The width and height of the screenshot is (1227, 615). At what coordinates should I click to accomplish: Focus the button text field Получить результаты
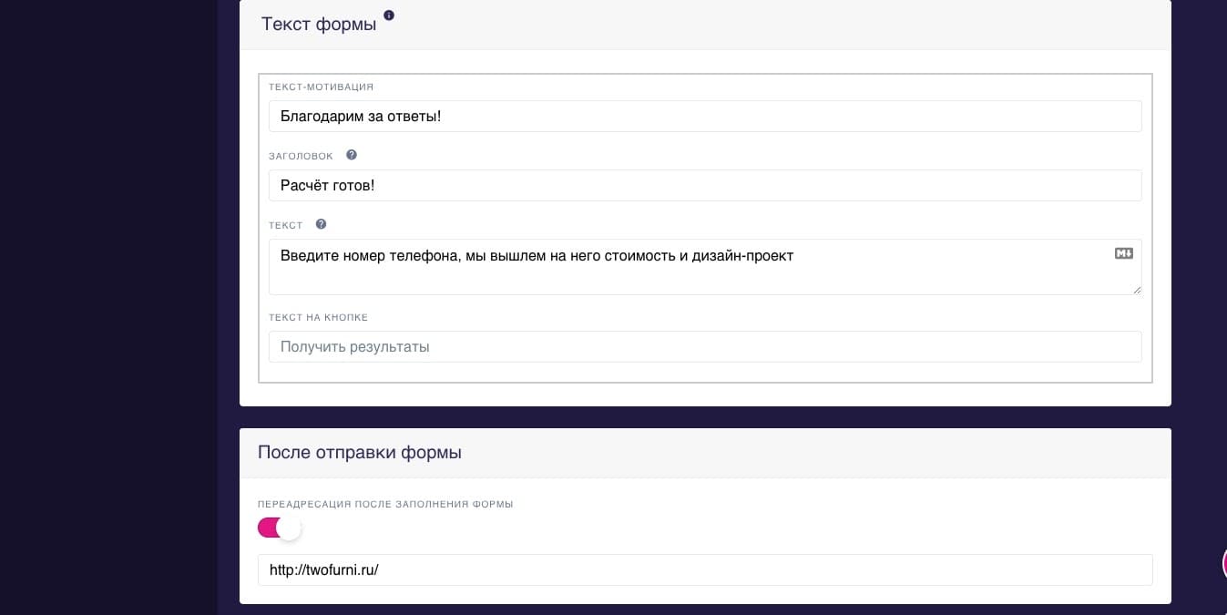click(x=705, y=347)
